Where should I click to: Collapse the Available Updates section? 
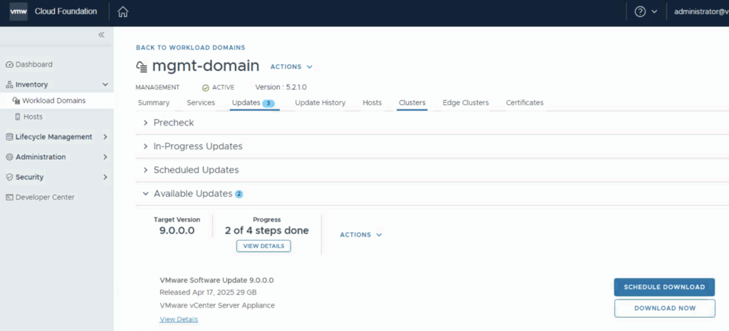point(192,193)
